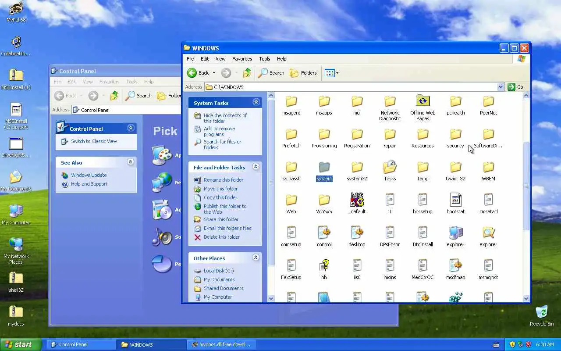Open the Tasks folder icon
This screenshot has height=351, width=561.
tap(390, 168)
